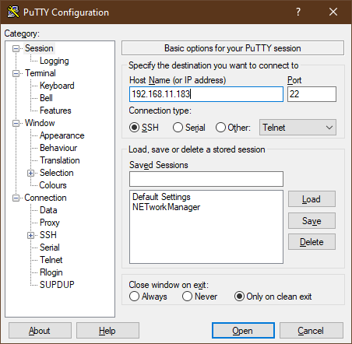Click the PuTTY icon in title bar
The height and width of the screenshot is (344, 352).
[12, 12]
